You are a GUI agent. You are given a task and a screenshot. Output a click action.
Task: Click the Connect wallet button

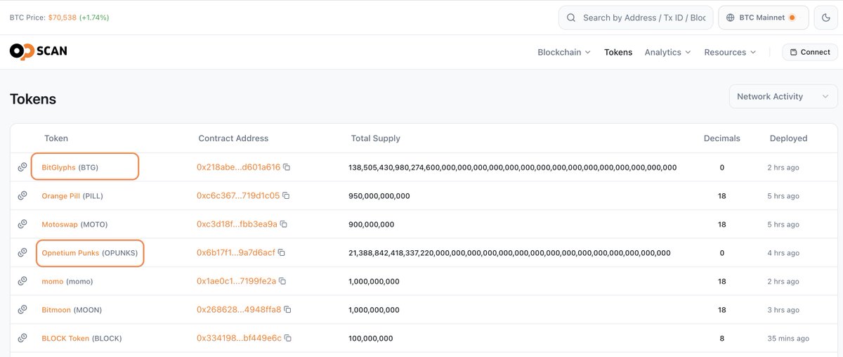[x=810, y=52]
